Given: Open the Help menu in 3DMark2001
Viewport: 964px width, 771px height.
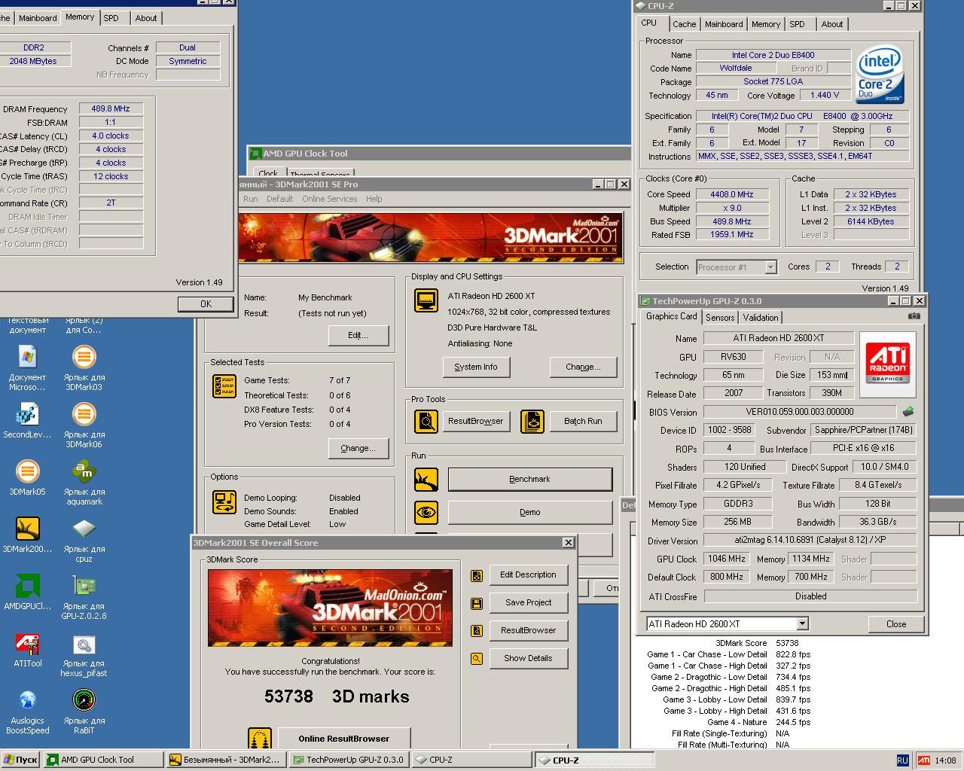Looking at the screenshot, I should 374,199.
